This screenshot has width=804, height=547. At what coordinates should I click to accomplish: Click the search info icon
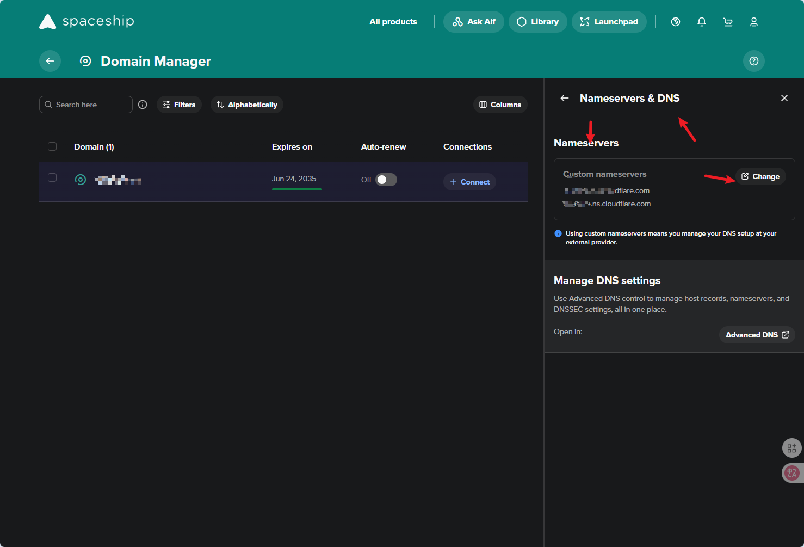(x=143, y=105)
